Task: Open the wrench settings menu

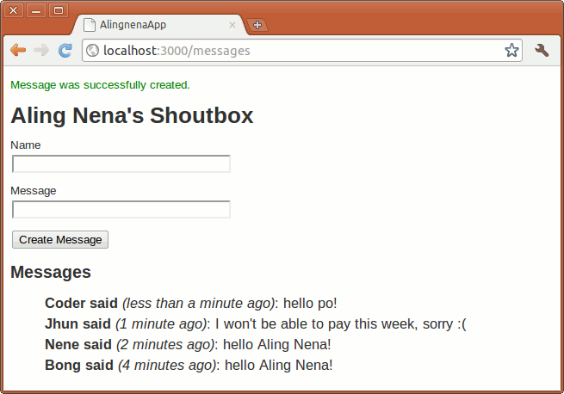Action: (x=542, y=51)
